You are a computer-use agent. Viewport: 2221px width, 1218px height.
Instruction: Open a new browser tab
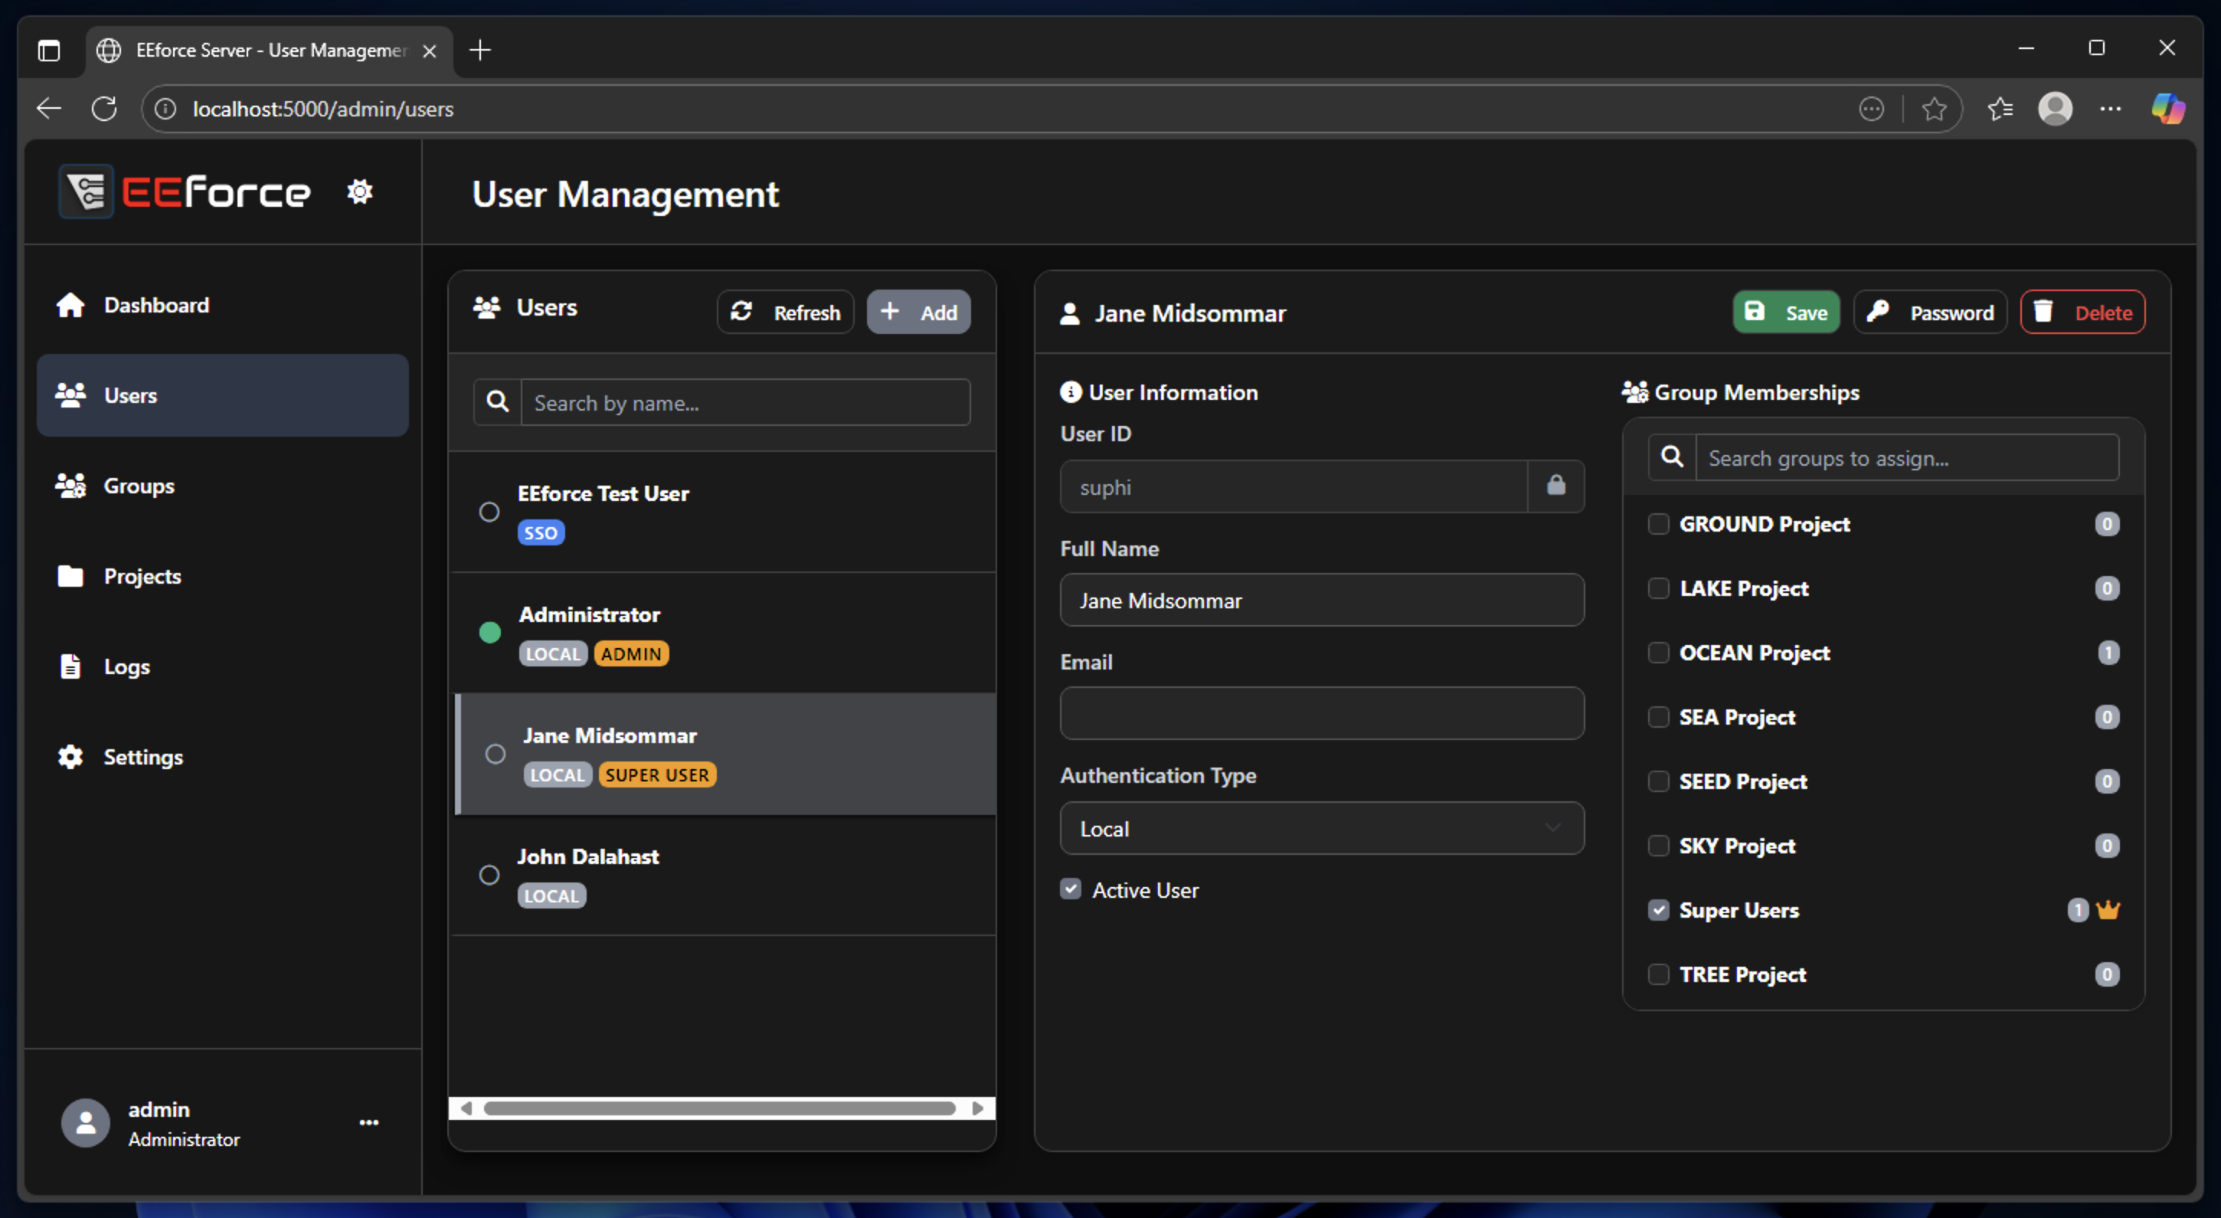[479, 50]
